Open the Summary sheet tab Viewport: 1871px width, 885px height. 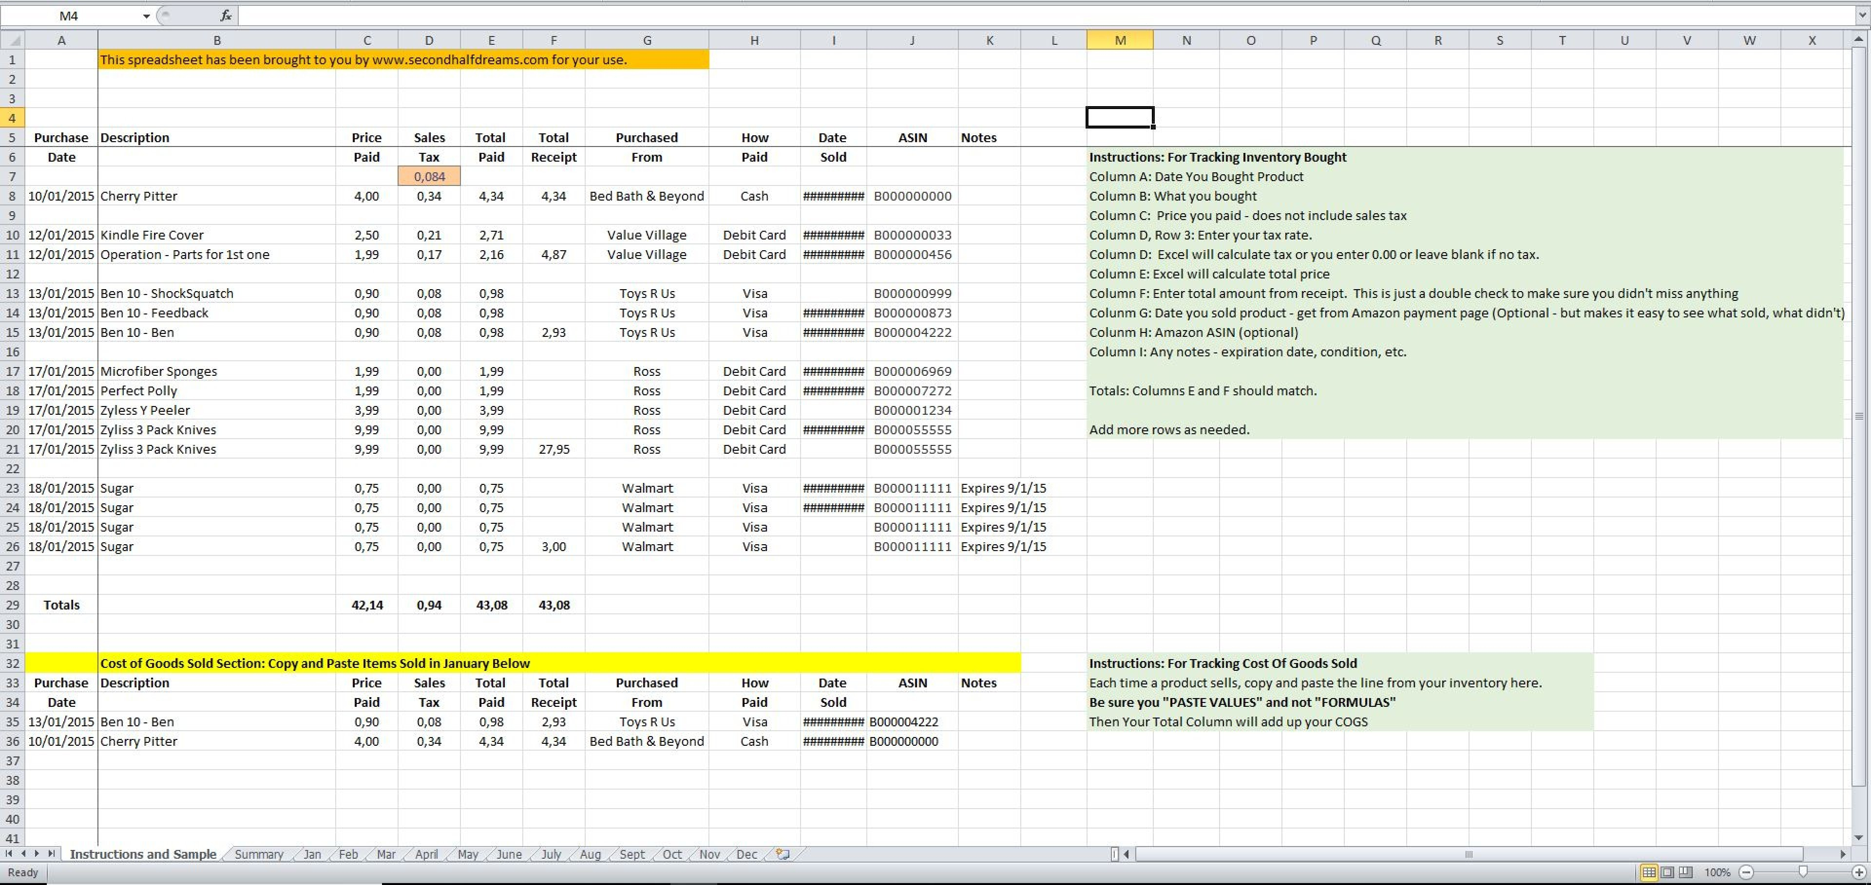259,854
